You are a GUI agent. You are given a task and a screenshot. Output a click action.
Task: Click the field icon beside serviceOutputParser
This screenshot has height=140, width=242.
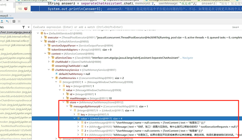coord(49,46)
